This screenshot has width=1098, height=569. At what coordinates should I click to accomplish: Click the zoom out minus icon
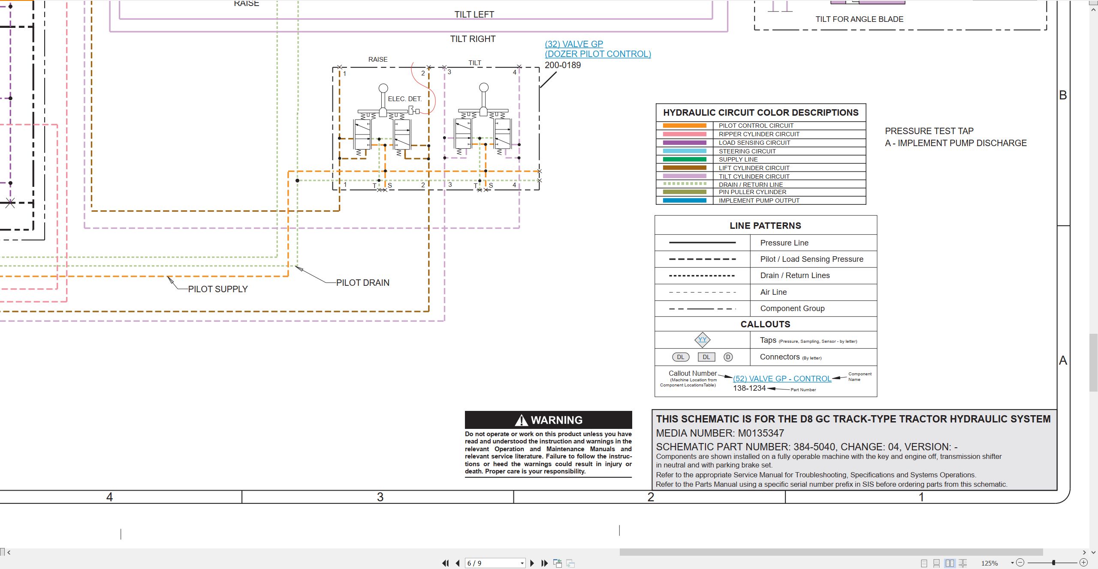click(x=1020, y=563)
